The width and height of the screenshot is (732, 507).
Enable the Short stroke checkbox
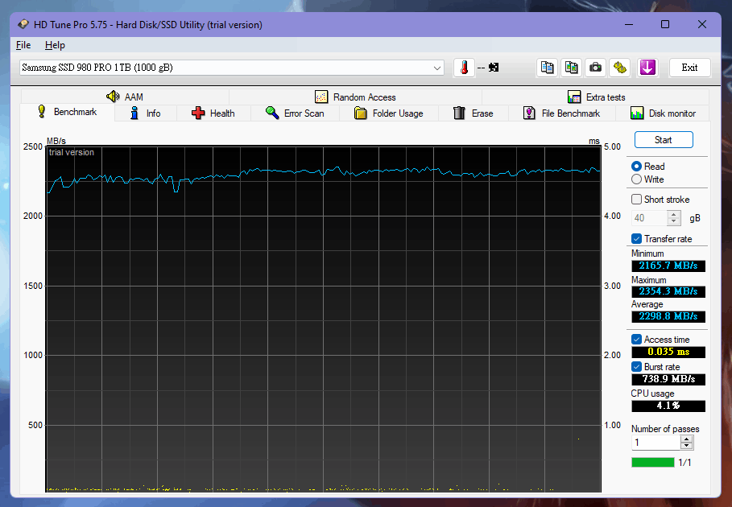[x=636, y=199]
